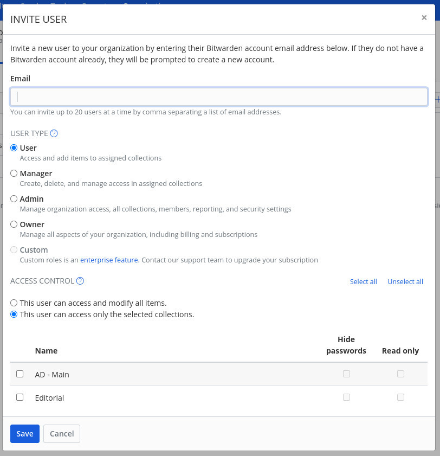Close the Invite User dialog
Image resolution: width=440 pixels, height=456 pixels.
(424, 18)
